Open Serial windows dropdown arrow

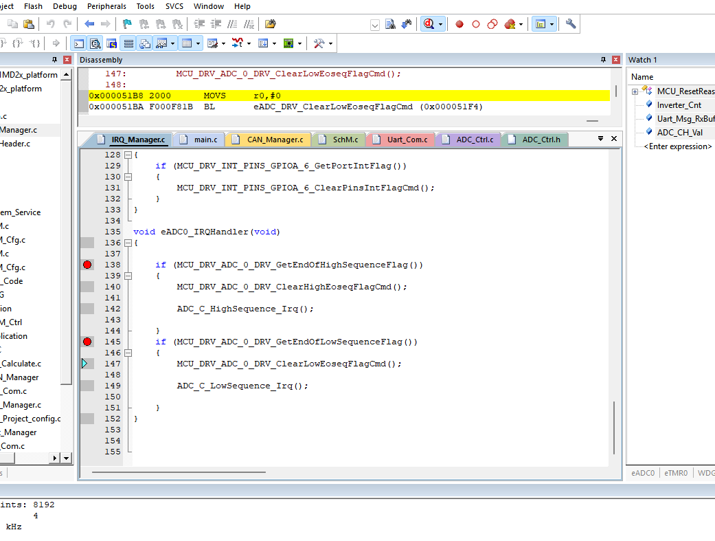tap(223, 44)
